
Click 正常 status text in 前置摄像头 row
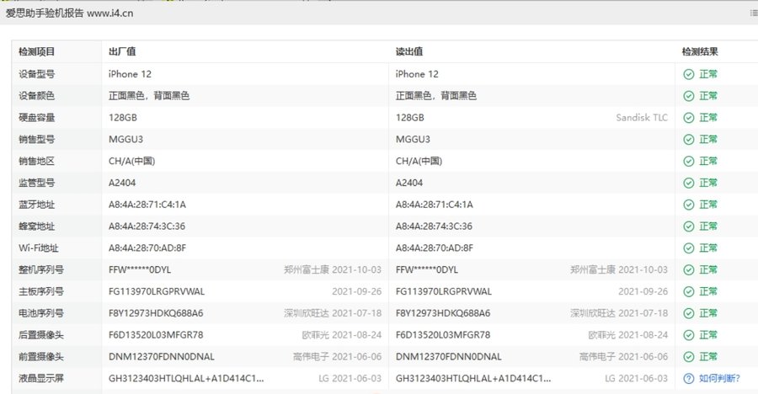(708, 357)
